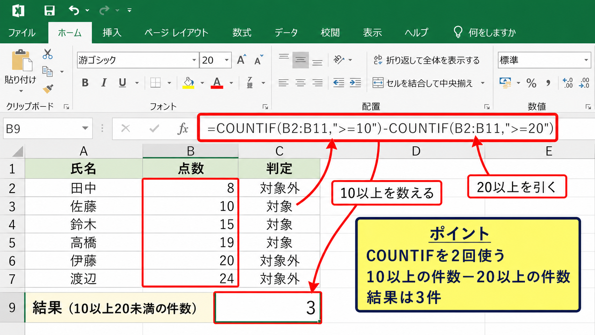Image resolution: width=595 pixels, height=335 pixels.
Task: Toggle Italic formatting
Action: pyautogui.click(x=104, y=83)
